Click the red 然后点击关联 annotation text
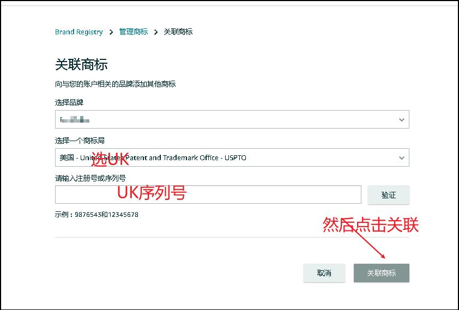This screenshot has width=459, height=310. coord(371,224)
